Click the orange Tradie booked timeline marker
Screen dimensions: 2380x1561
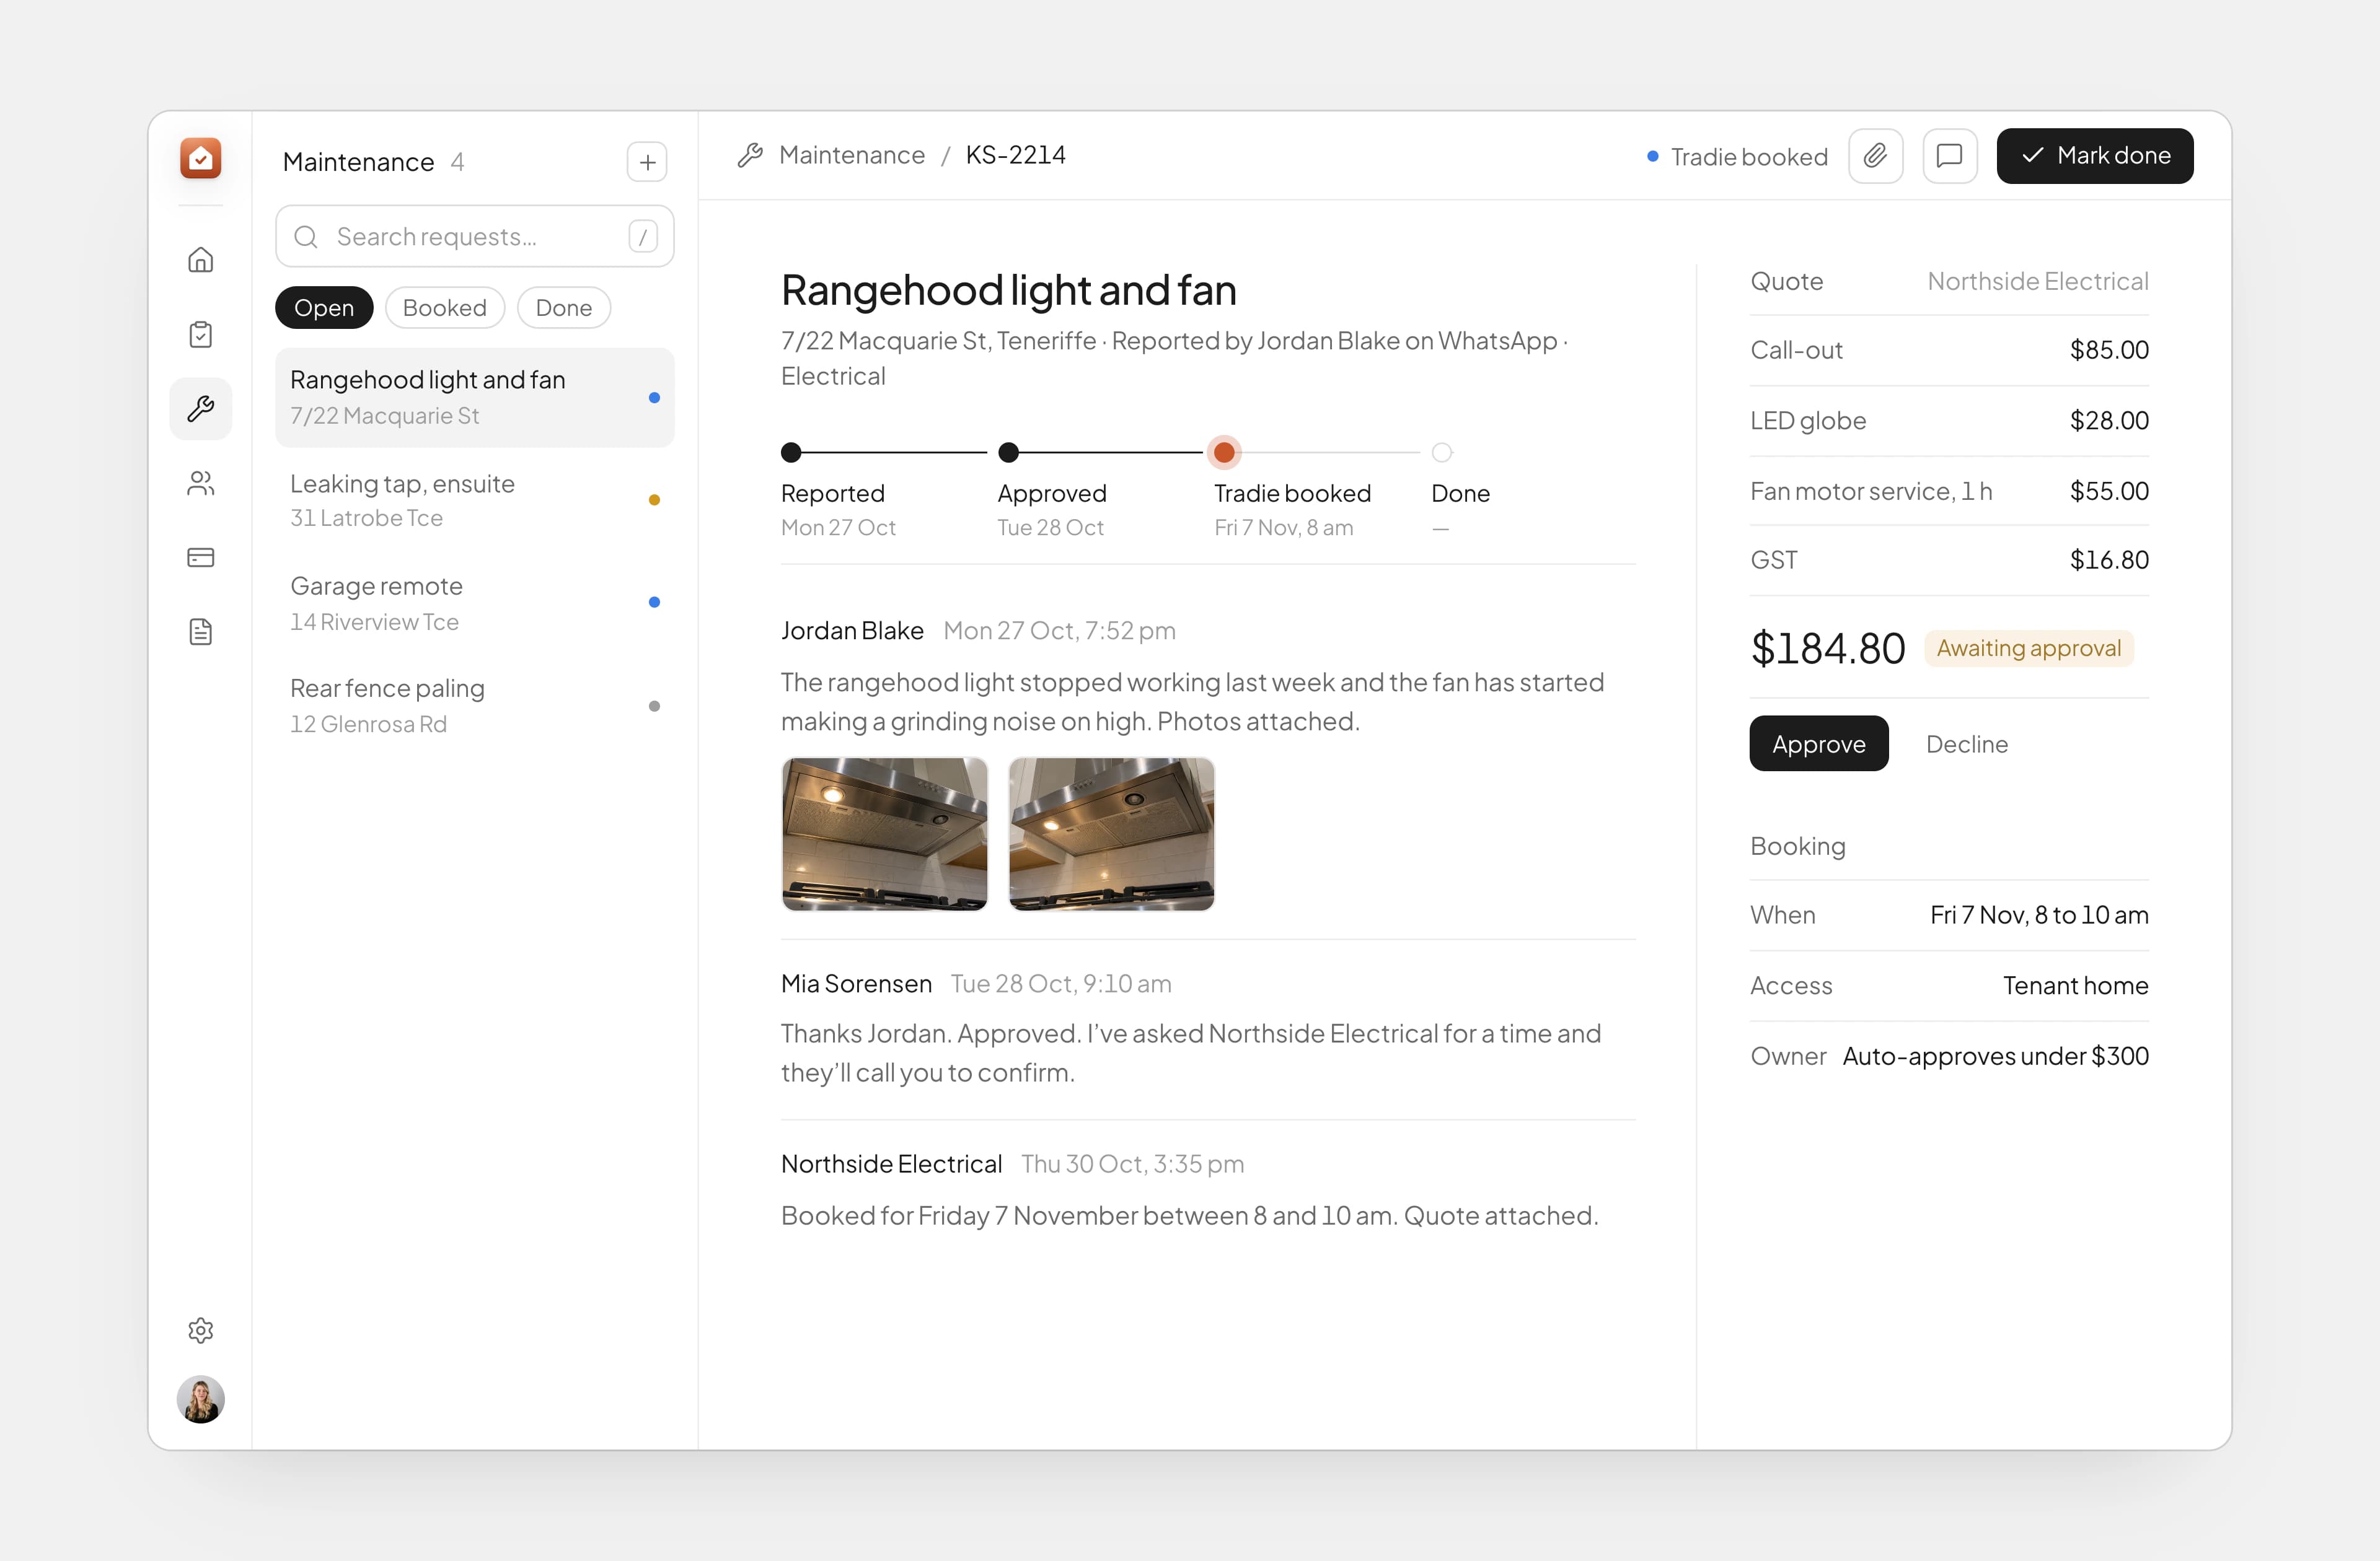[1224, 453]
